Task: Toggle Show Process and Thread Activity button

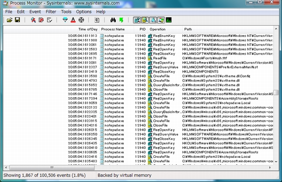Action: click(x=161, y=20)
